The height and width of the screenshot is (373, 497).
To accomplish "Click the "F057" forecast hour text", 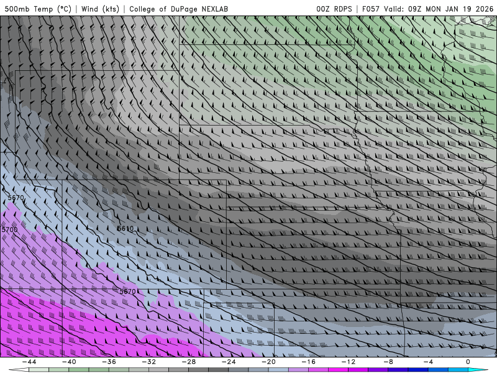I will click(371, 9).
